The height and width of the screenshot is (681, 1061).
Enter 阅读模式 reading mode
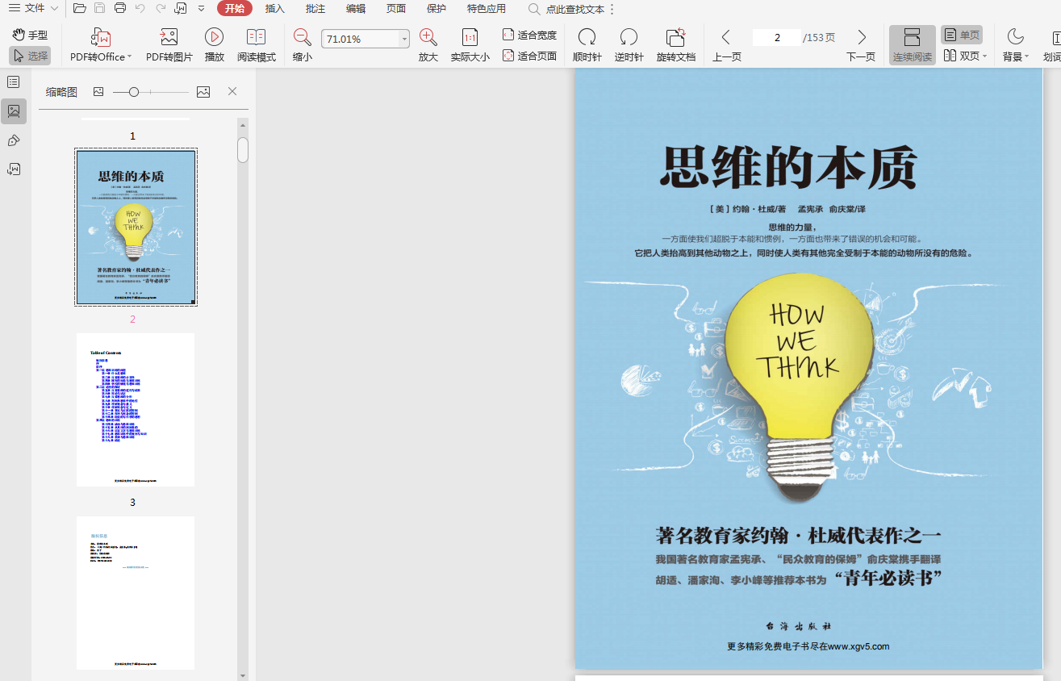click(256, 38)
